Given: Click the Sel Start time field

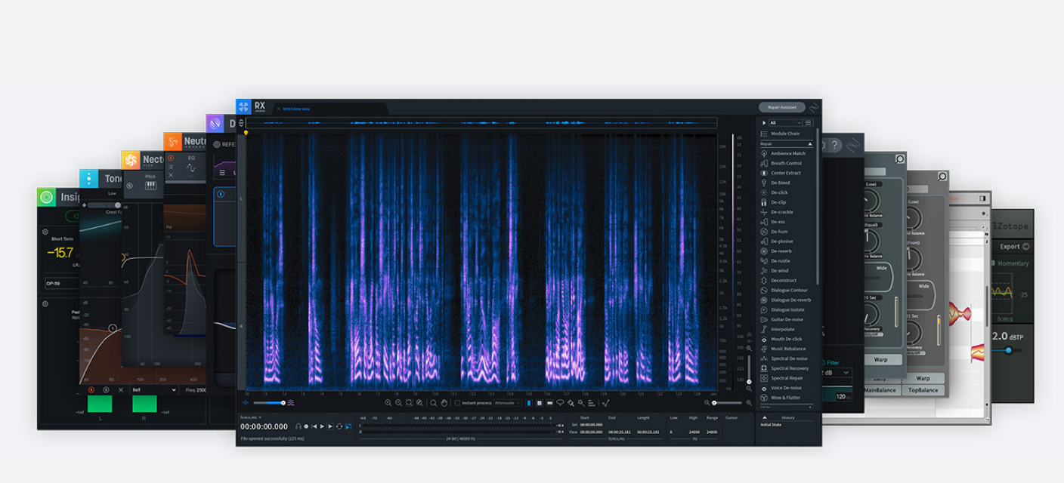Looking at the screenshot, I should tap(591, 425).
